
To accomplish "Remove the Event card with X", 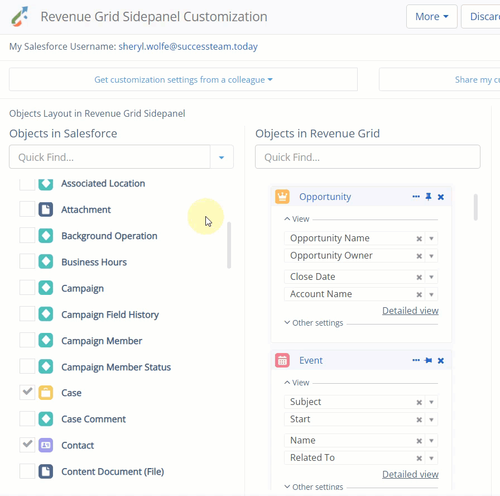I will point(441,361).
